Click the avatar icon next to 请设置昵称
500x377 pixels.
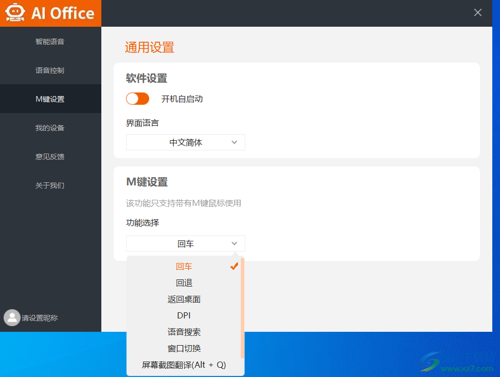coord(12,317)
